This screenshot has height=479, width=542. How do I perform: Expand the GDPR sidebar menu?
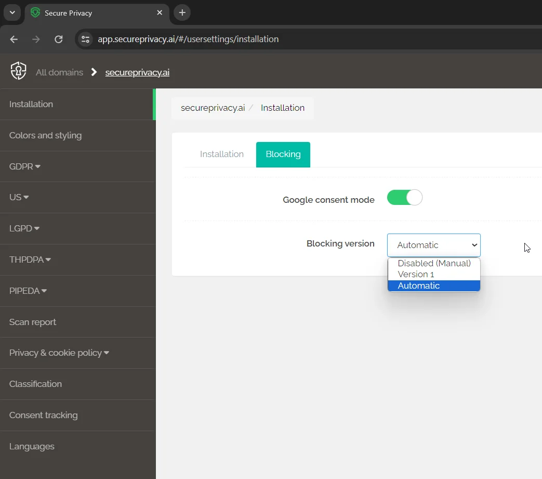click(24, 166)
